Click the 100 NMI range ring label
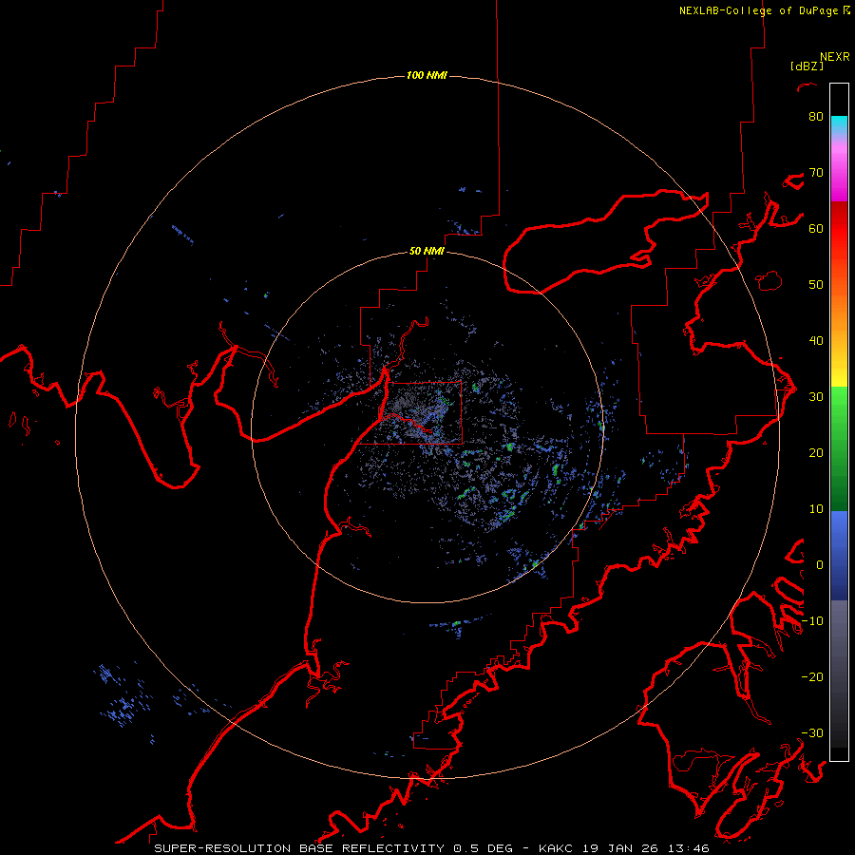Image resolution: width=855 pixels, height=855 pixels. [x=427, y=75]
